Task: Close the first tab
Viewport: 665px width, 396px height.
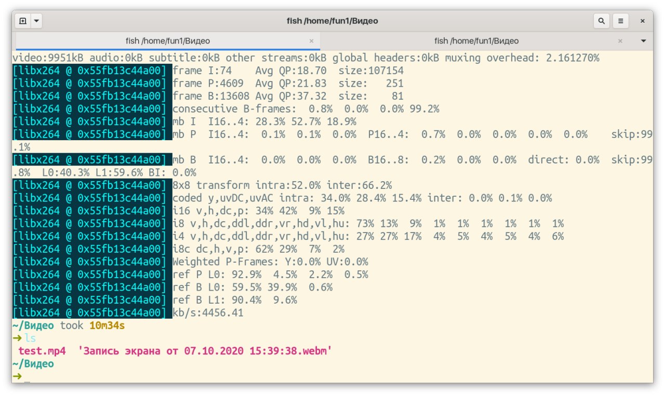Action: point(312,41)
